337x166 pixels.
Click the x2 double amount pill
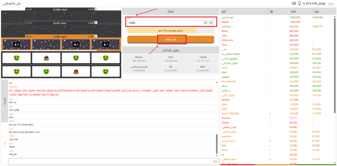[x=205, y=23]
